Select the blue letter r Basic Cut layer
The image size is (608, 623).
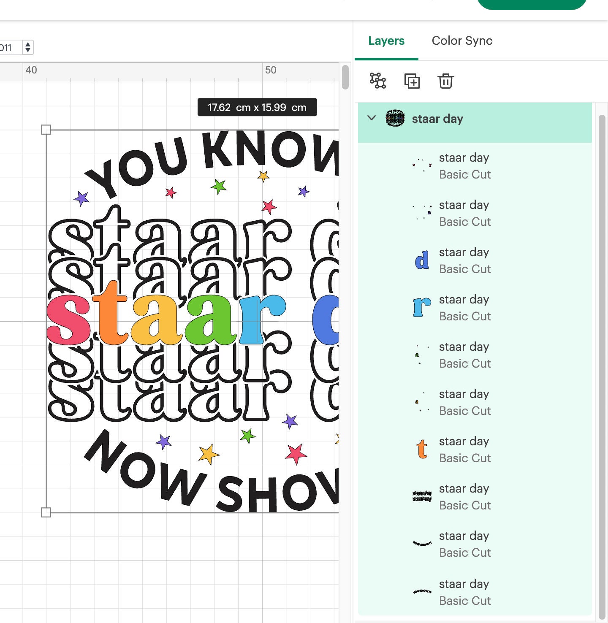[464, 308]
